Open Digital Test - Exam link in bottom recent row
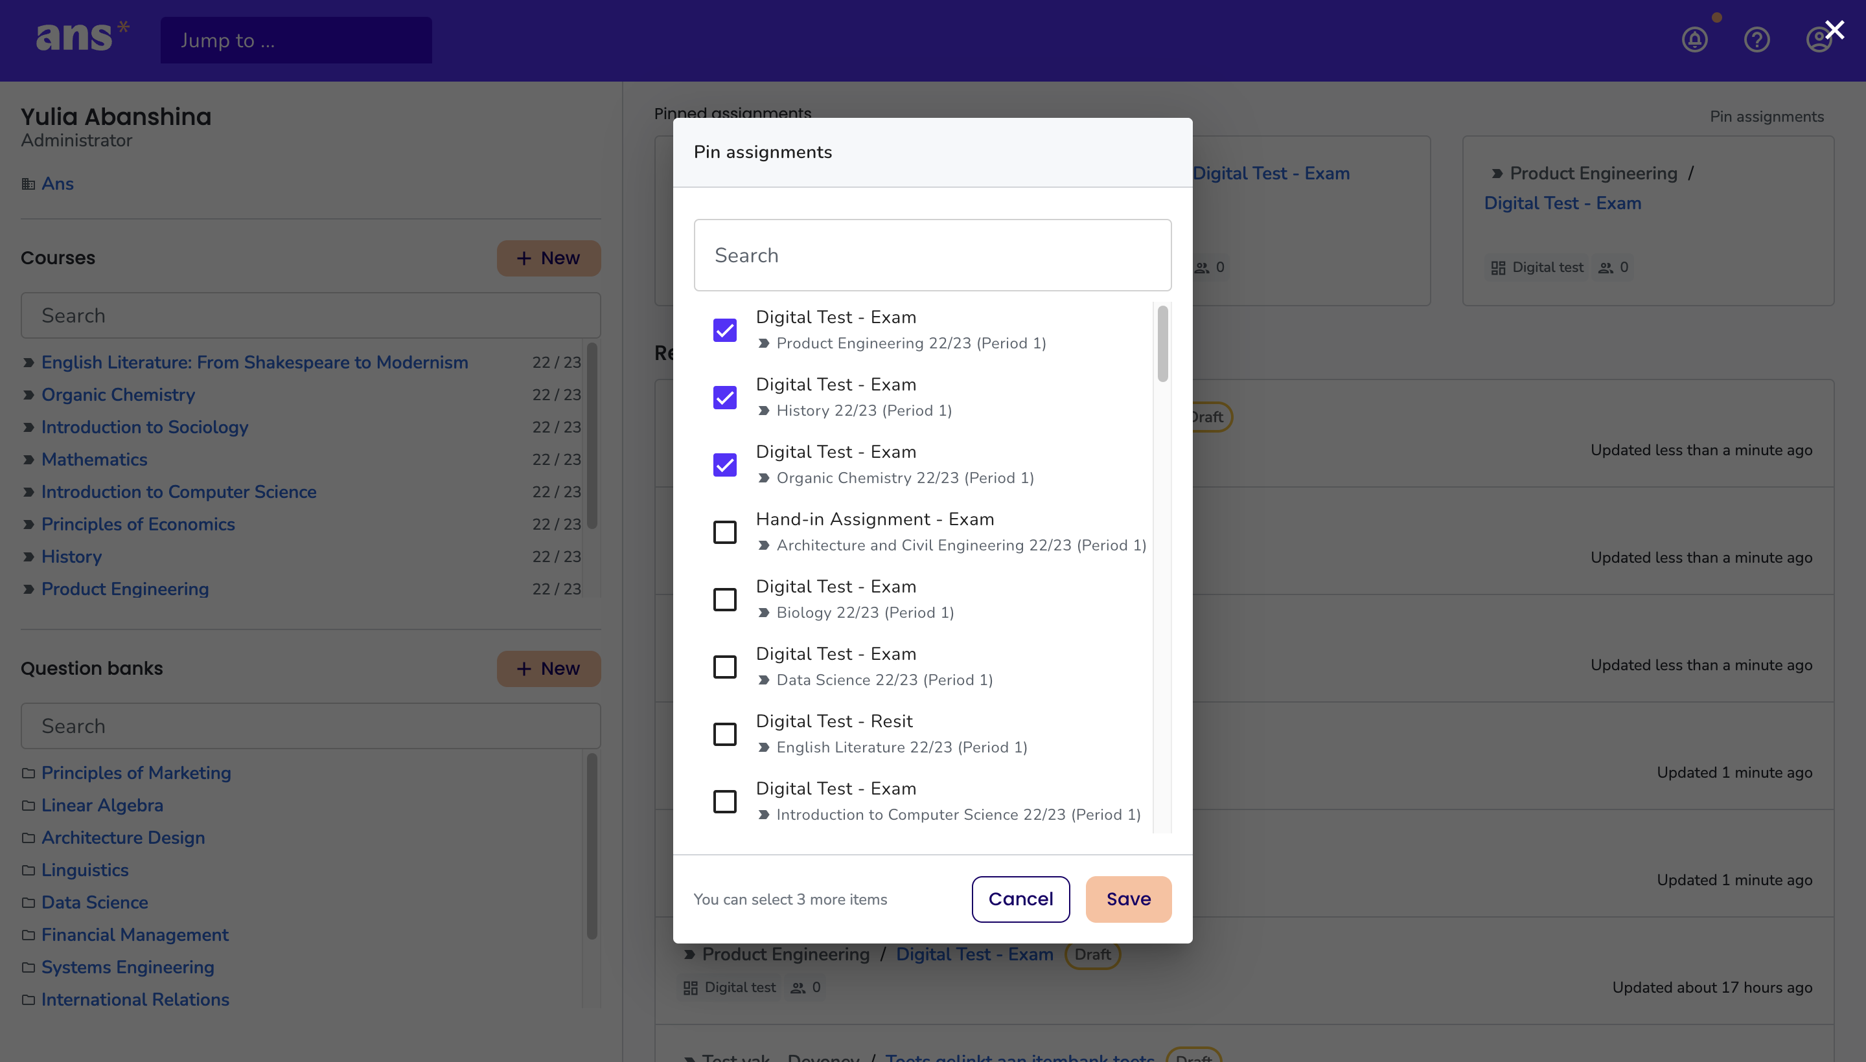This screenshot has width=1866, height=1062. pos(974,955)
